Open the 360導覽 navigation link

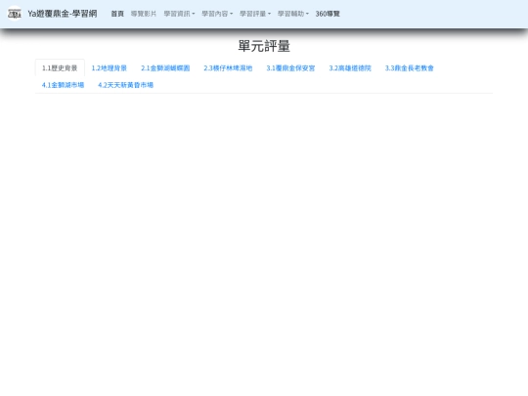coord(328,14)
